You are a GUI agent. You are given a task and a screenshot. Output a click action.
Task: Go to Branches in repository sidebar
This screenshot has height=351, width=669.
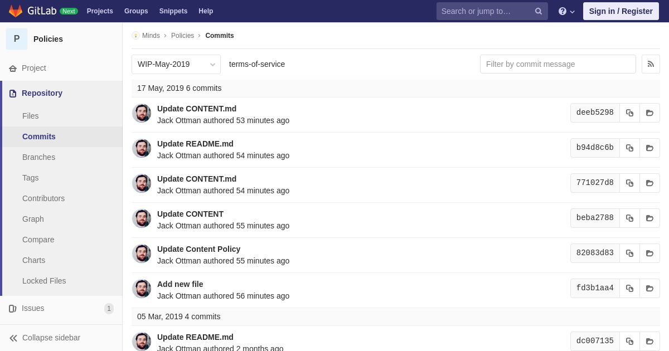38,157
